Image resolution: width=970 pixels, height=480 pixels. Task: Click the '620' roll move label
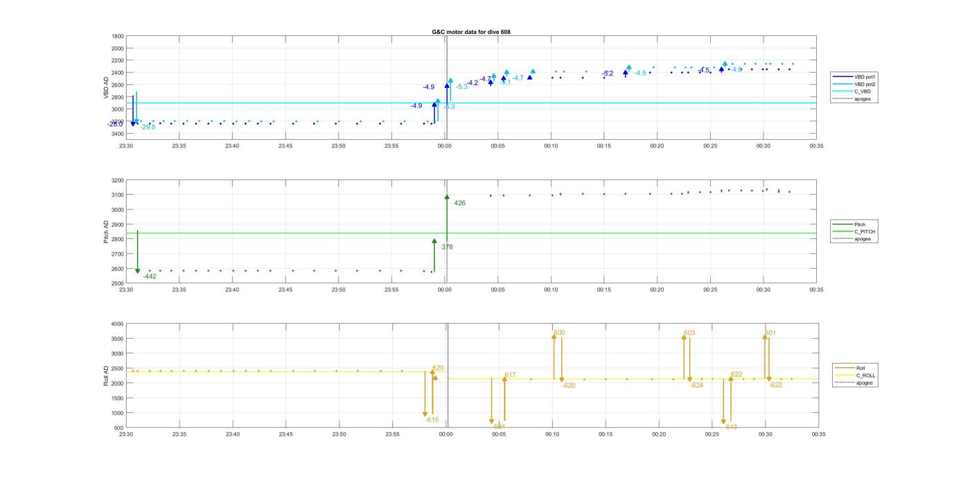click(439, 368)
